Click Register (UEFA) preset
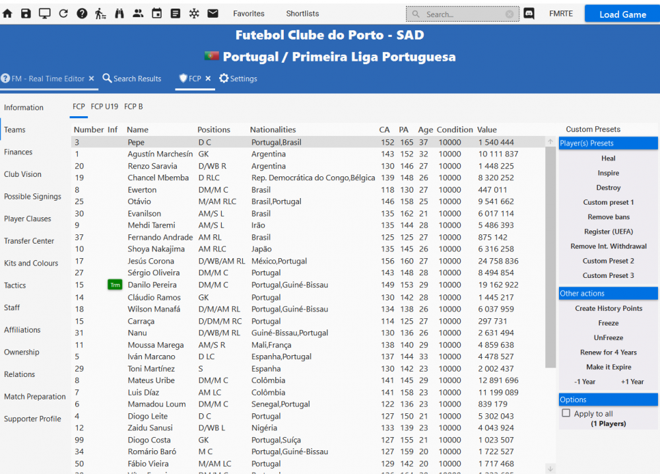The height and width of the screenshot is (474, 660). coord(609,232)
